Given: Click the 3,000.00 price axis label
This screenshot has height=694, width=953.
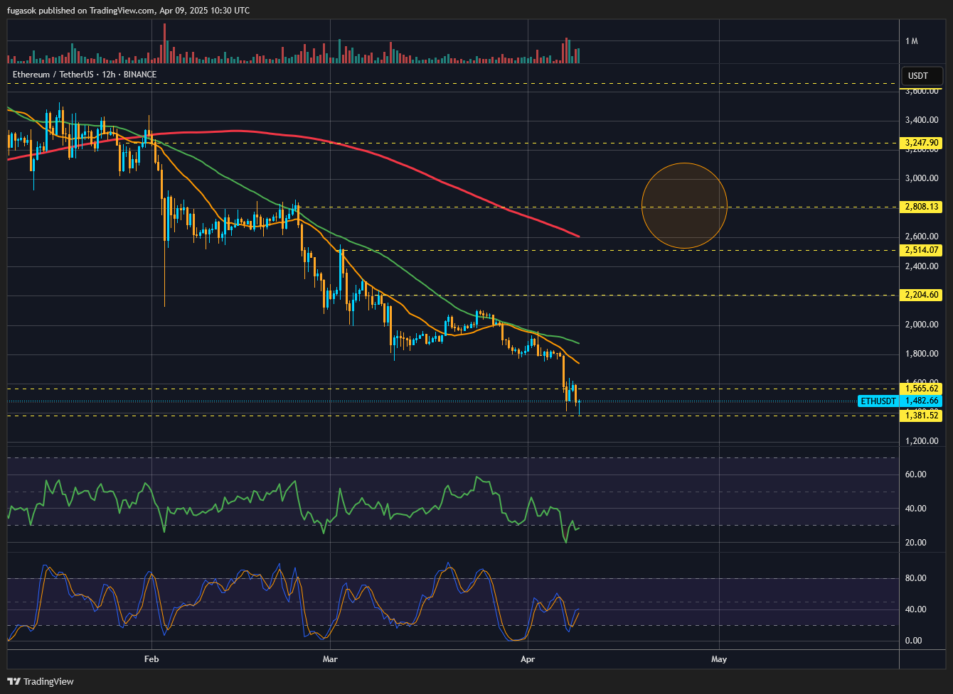Looking at the screenshot, I should 922,178.
